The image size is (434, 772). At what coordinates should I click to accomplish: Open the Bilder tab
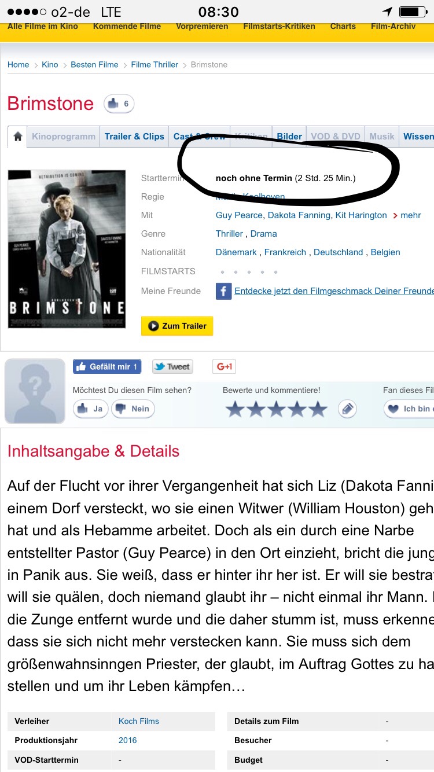[289, 137]
